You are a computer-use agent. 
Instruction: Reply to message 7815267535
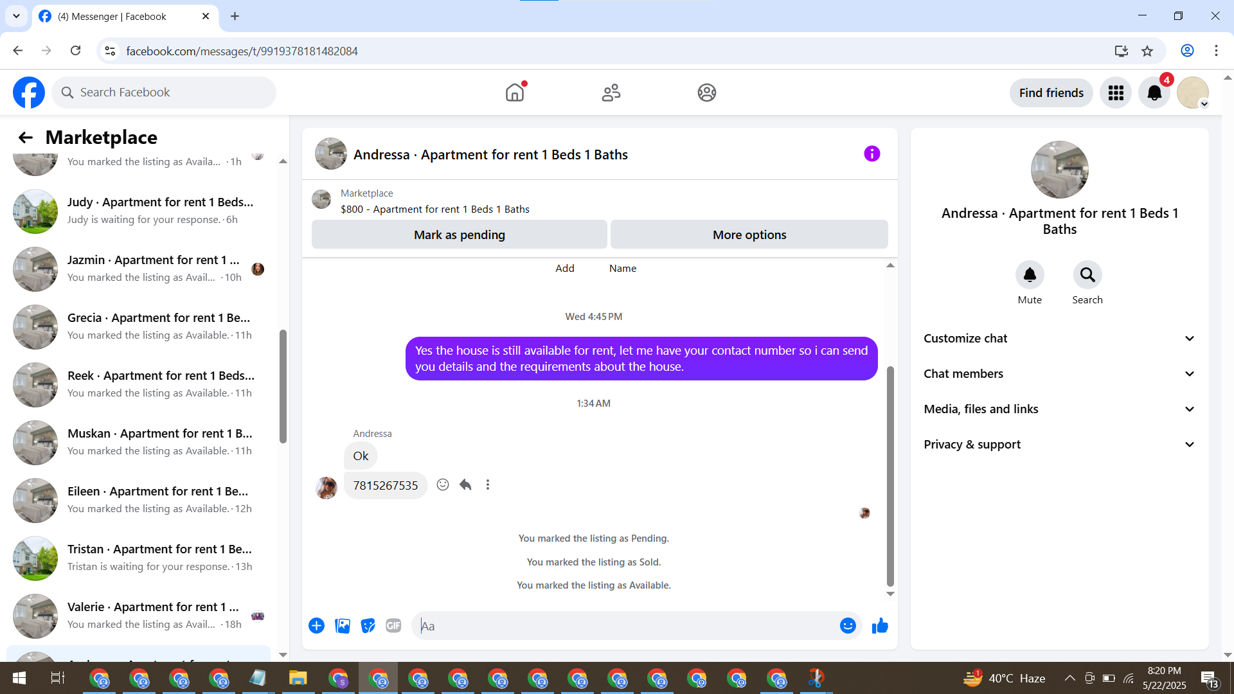[465, 485]
